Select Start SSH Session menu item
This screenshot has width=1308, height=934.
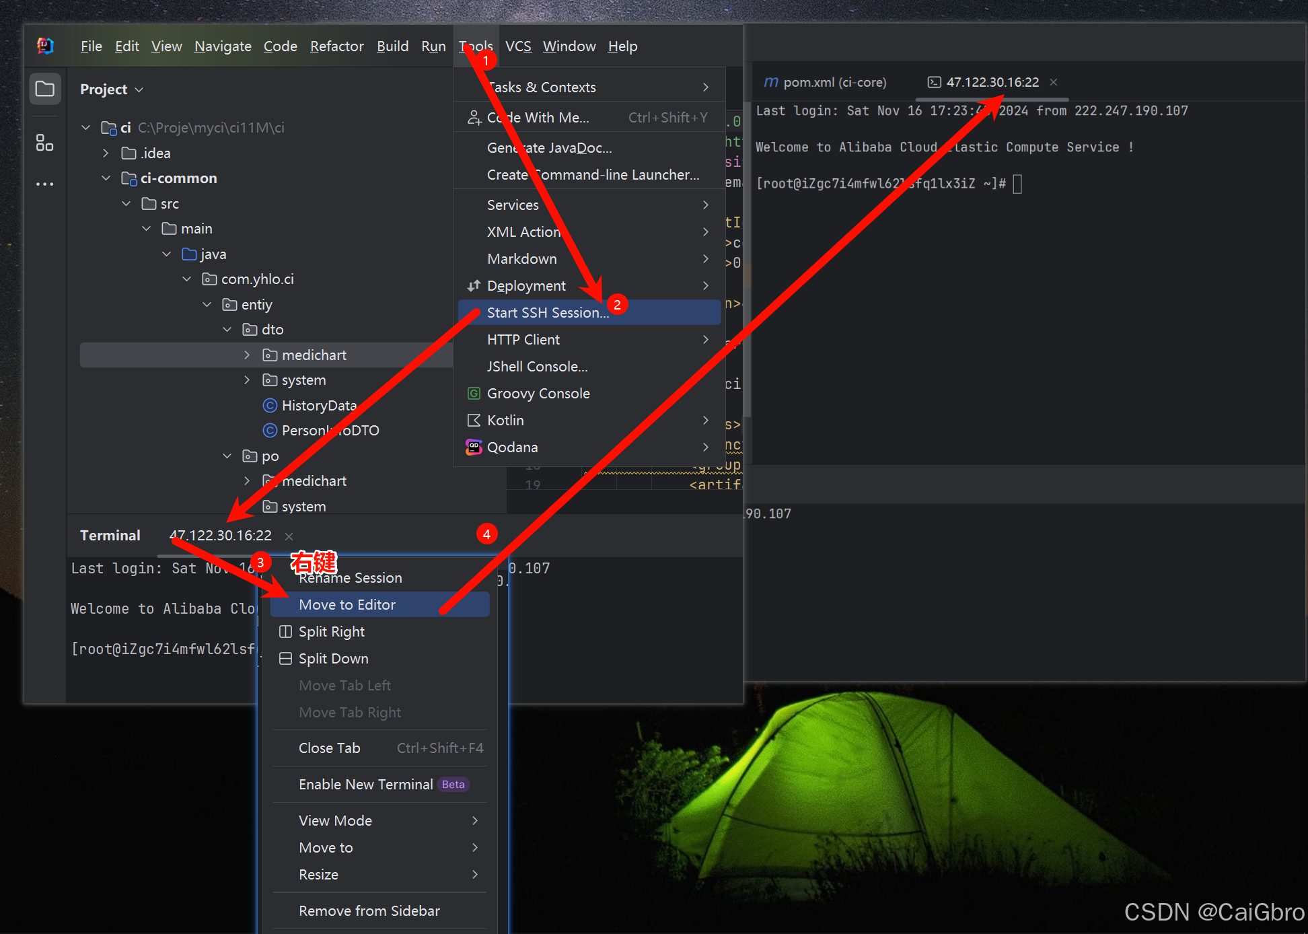[547, 313]
